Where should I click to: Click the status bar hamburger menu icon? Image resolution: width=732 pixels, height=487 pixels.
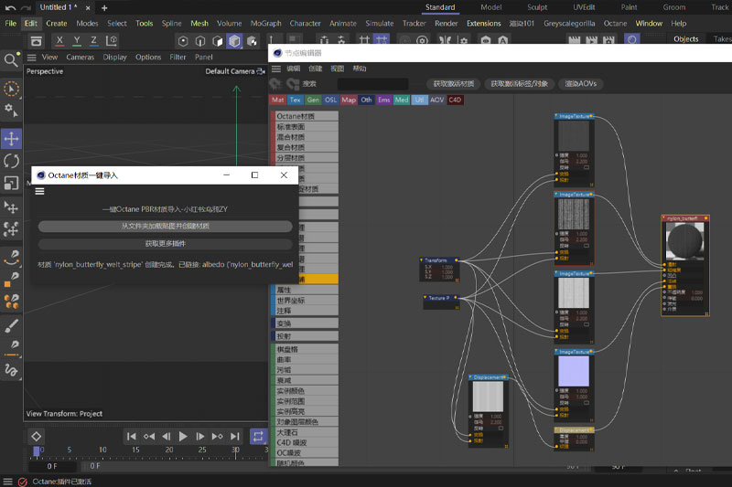[7, 482]
